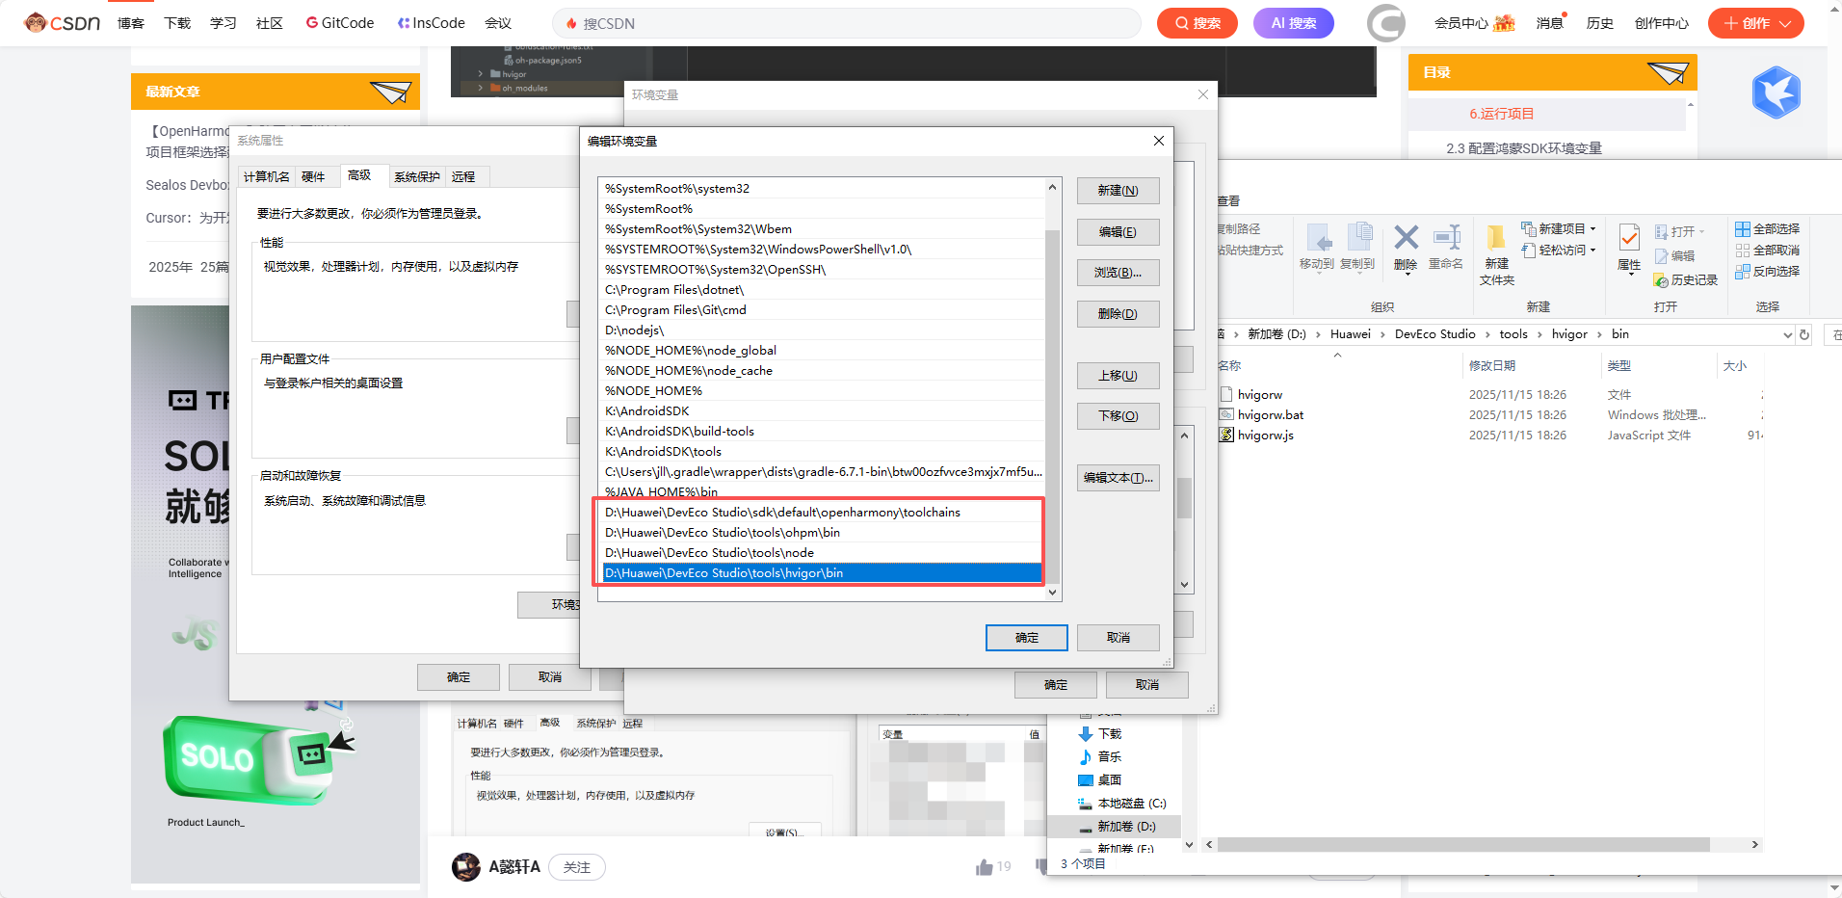This screenshot has width=1842, height=898.
Task: Click DevEco Studio in breadcrumb path
Action: coord(1434,334)
